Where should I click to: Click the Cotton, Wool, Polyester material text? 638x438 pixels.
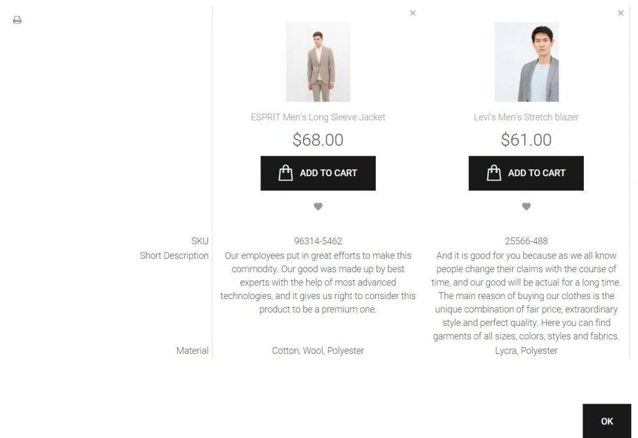tap(318, 351)
